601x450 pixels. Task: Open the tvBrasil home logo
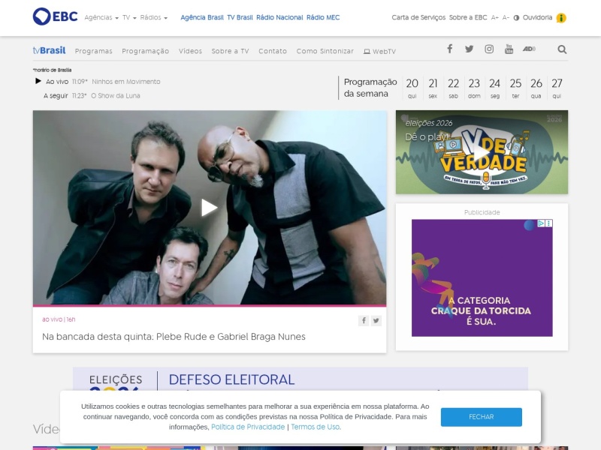coord(49,50)
